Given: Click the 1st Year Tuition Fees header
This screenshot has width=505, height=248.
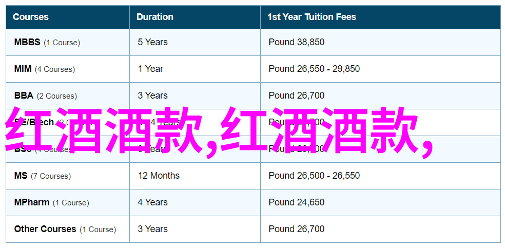Looking at the screenshot, I should point(312,17).
